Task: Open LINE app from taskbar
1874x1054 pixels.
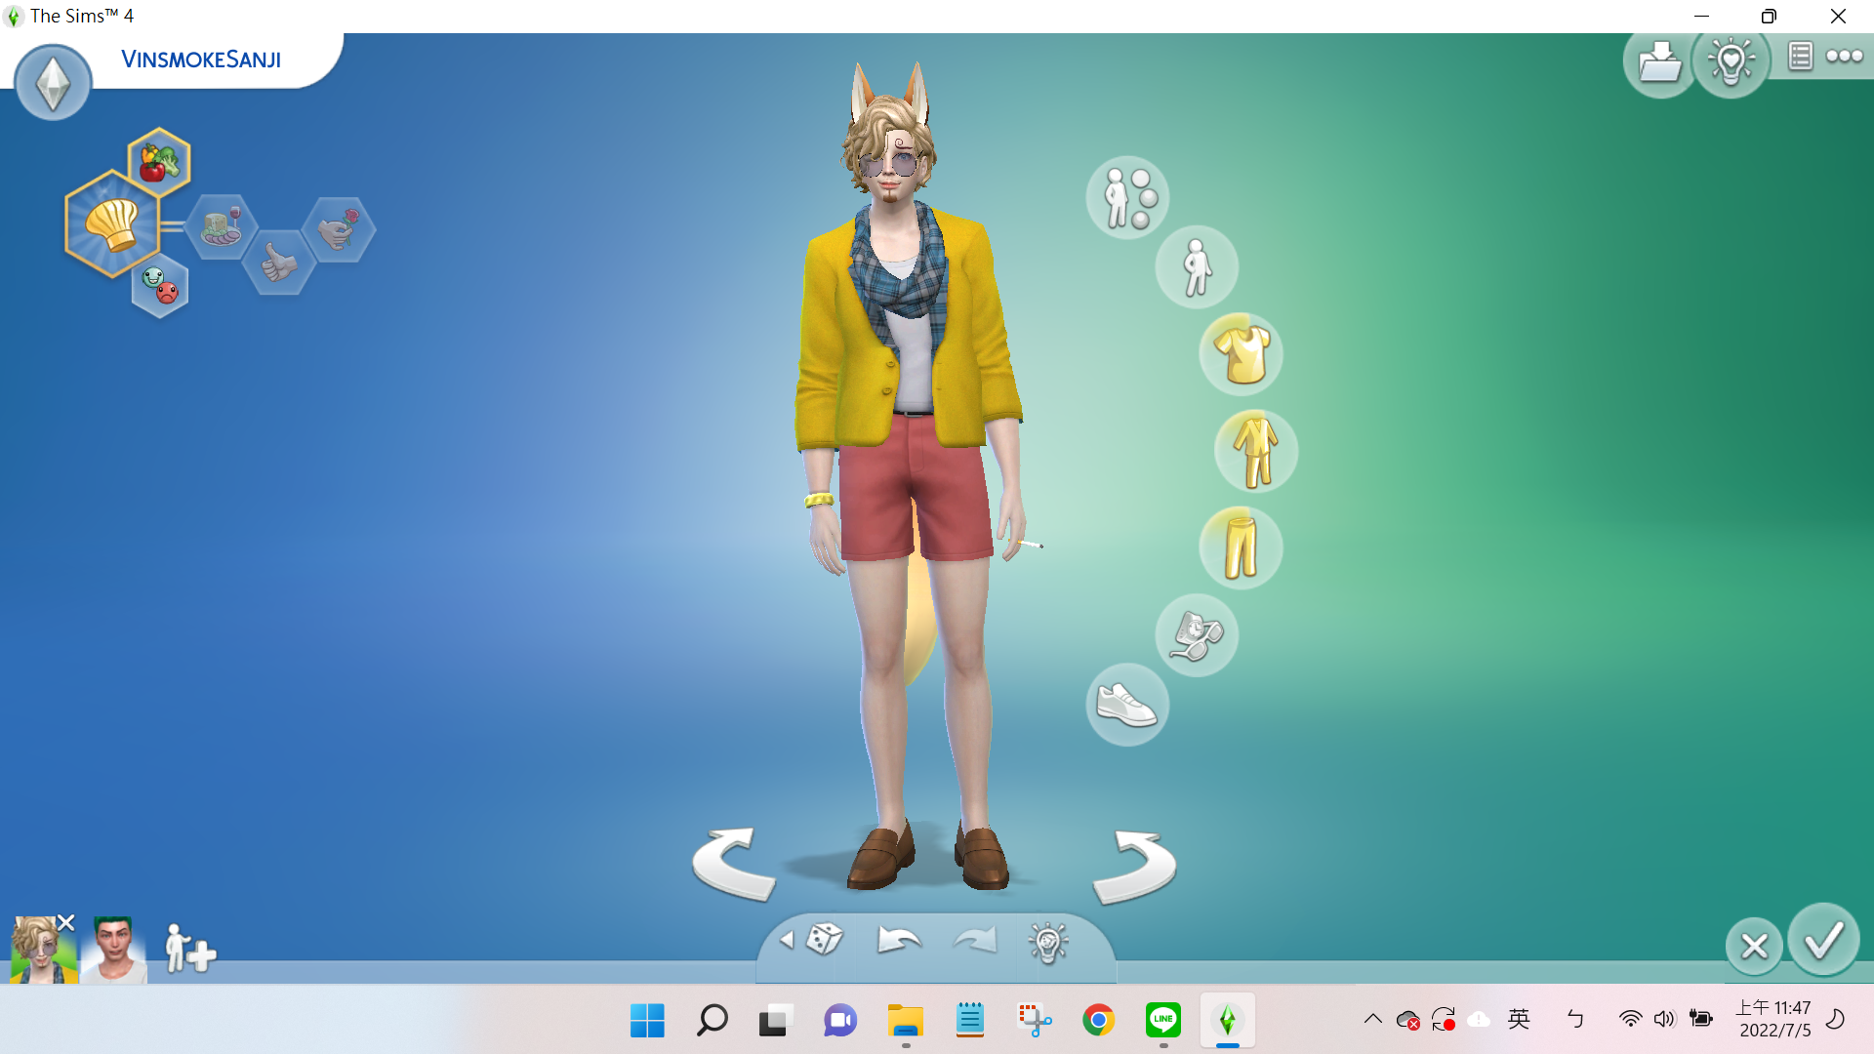Action: [1163, 1020]
